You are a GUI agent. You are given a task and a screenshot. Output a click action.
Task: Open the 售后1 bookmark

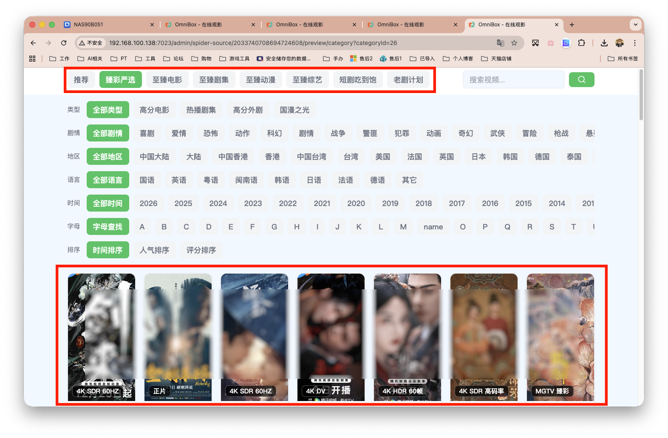391,59
